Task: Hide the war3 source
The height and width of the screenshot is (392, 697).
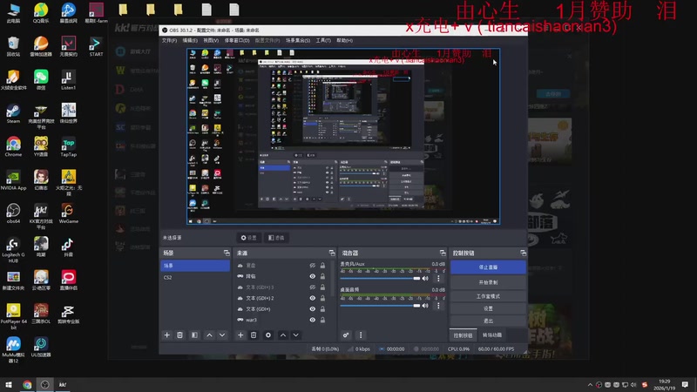Action: click(x=313, y=320)
